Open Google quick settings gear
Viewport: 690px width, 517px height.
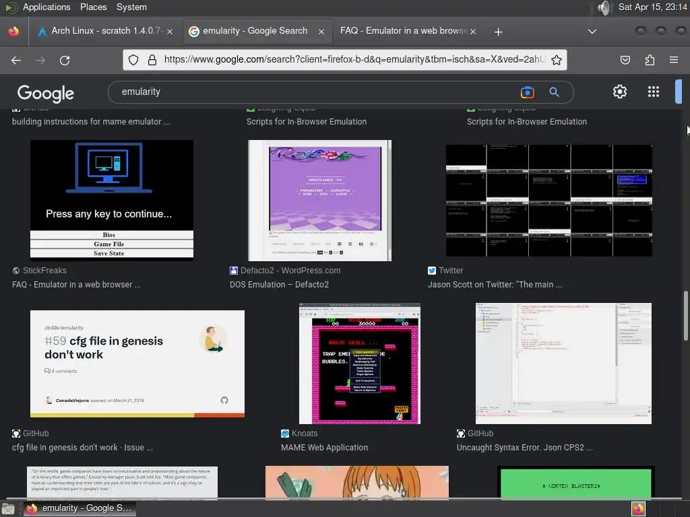(x=620, y=92)
